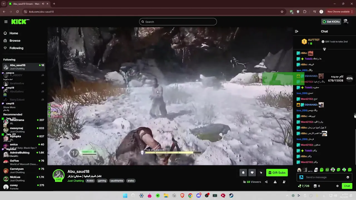Image resolution: width=356 pixels, height=200 pixels.
Task: Click the 18 Viewers count
Action: [252, 182]
